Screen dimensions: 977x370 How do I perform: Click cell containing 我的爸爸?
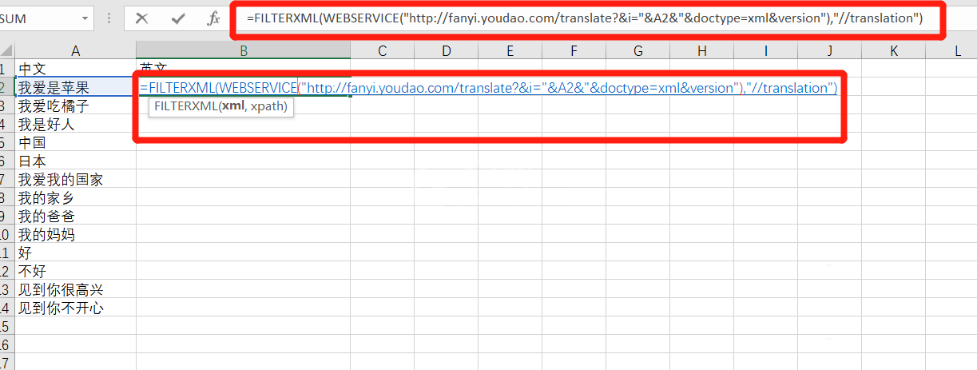pyautogui.click(x=76, y=216)
